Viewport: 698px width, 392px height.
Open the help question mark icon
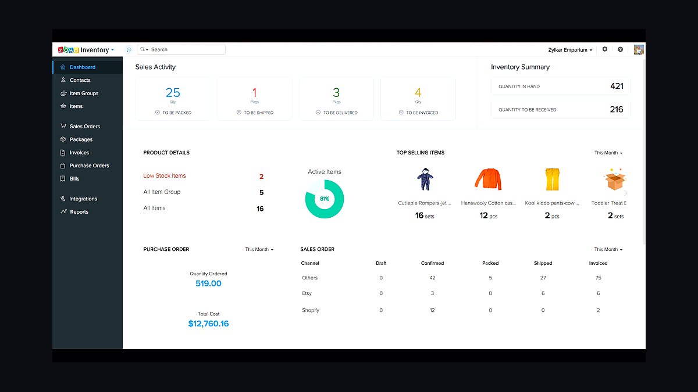click(x=621, y=49)
